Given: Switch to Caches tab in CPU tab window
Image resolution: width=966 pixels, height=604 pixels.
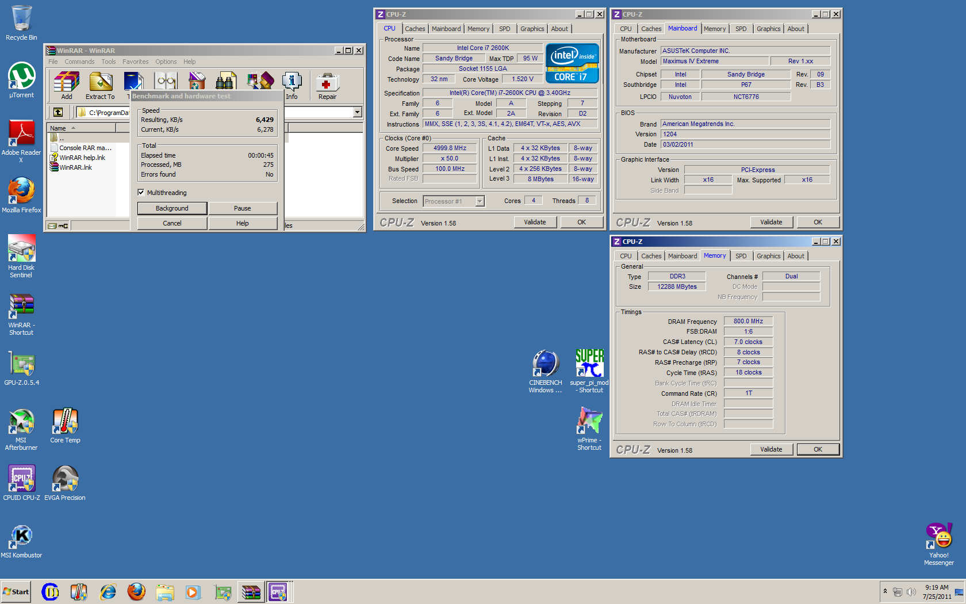Looking at the screenshot, I should (x=415, y=29).
